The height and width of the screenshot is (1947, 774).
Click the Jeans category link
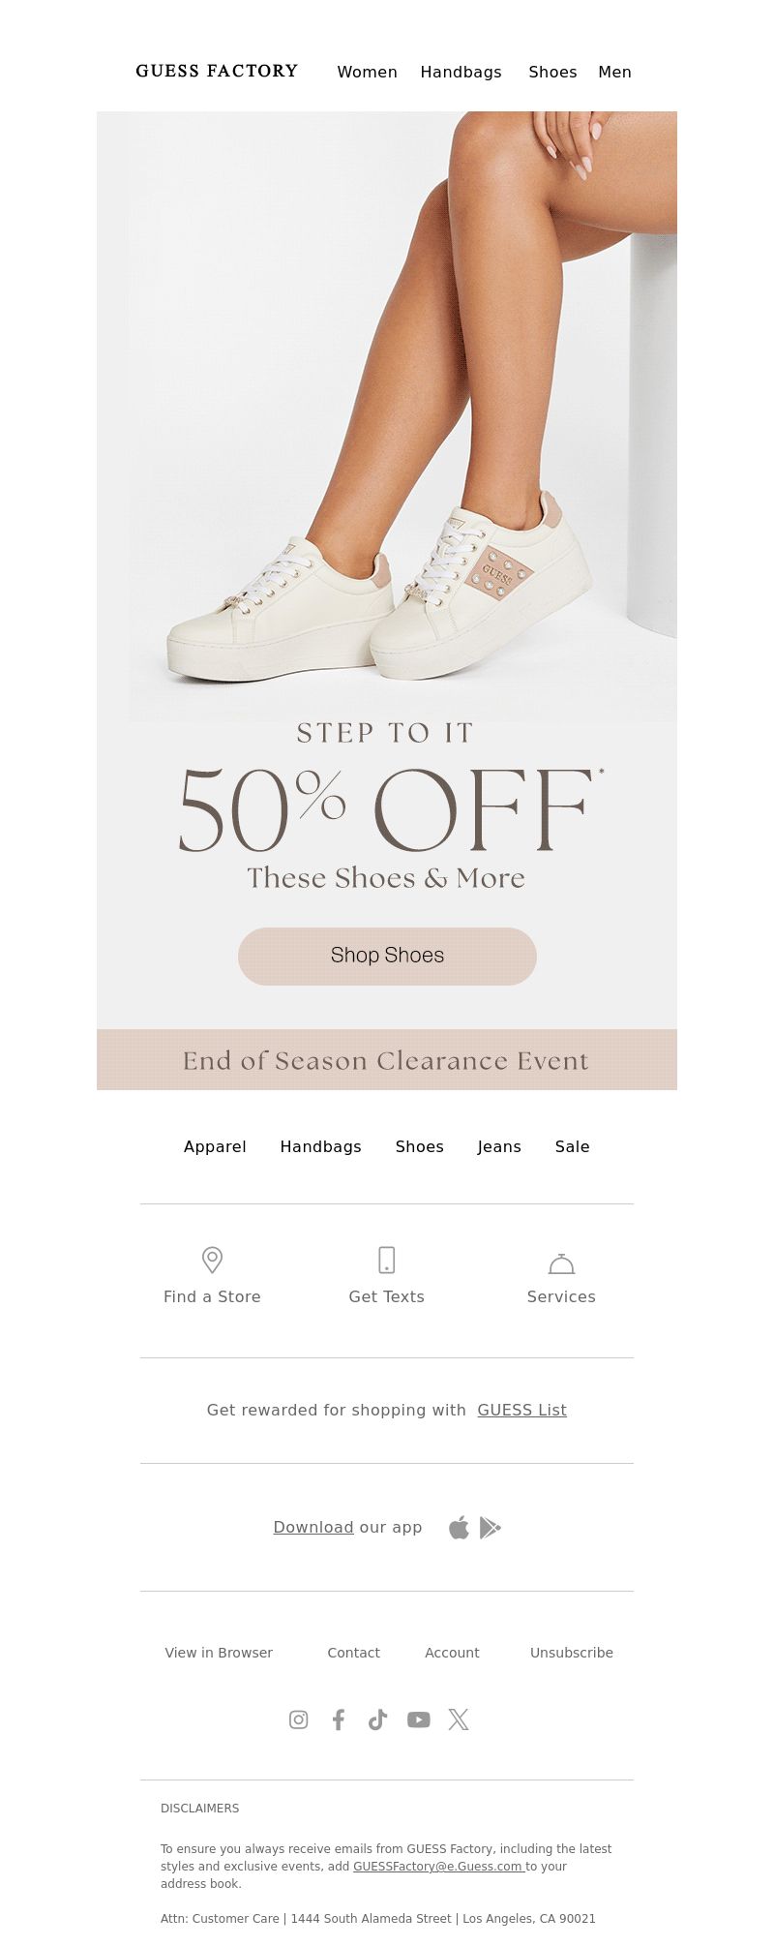(499, 1146)
